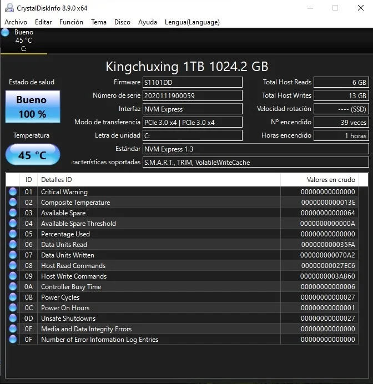Click the Letra de unidad field C:
373x384 pixels.
193,135
